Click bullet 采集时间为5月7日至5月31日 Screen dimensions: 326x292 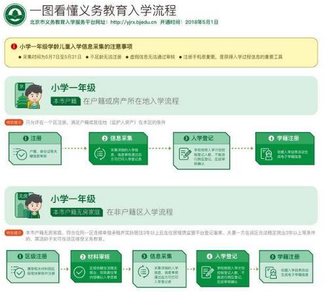pyautogui.click(x=50, y=57)
